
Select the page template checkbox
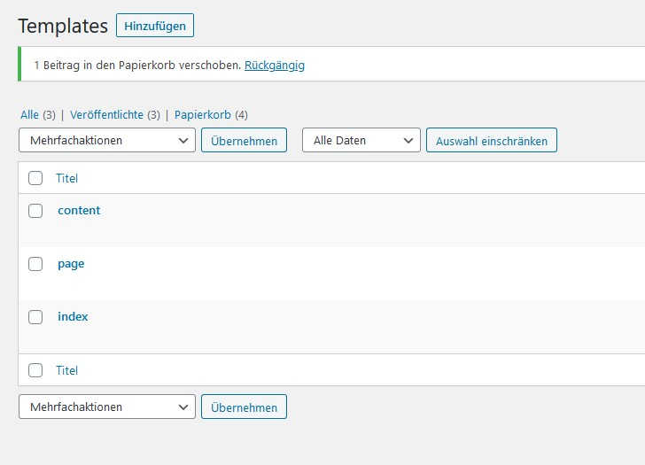click(x=35, y=264)
